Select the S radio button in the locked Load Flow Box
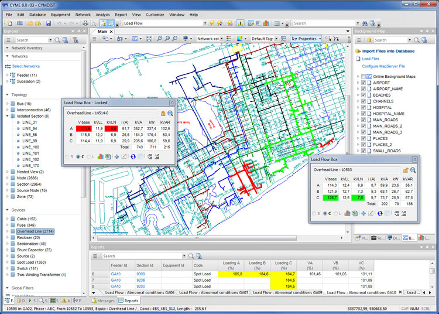The width and height of the screenshot is (439, 314). point(67,156)
